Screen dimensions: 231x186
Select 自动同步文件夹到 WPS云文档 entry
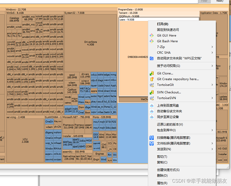click(x=182, y=58)
